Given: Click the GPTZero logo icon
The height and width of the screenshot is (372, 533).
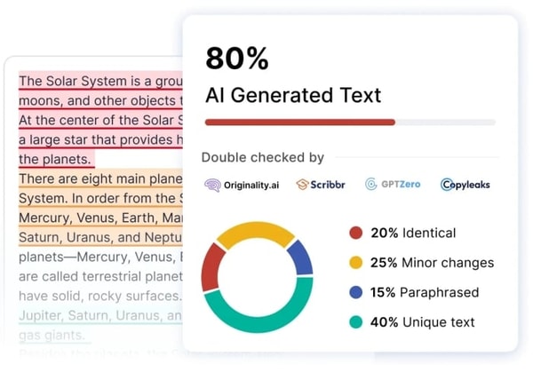Looking at the screenshot, I should click(x=371, y=185).
